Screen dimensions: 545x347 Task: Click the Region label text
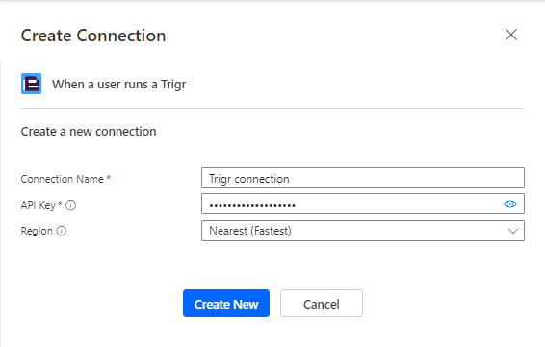click(x=37, y=231)
